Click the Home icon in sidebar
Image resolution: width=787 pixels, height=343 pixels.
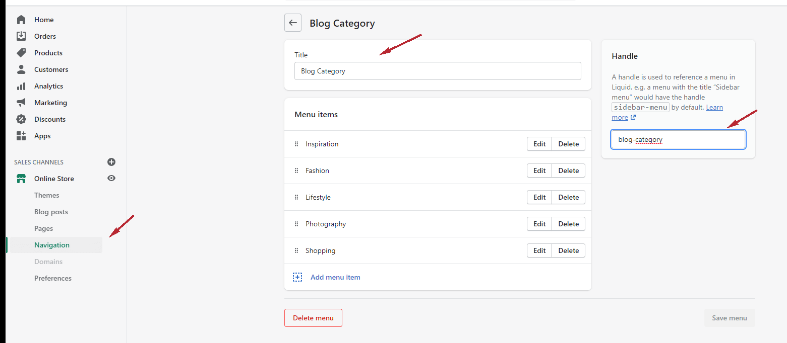(21, 20)
